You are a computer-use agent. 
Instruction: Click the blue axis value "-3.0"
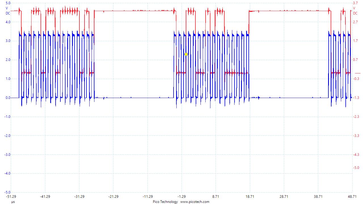pyautogui.click(x=8, y=155)
